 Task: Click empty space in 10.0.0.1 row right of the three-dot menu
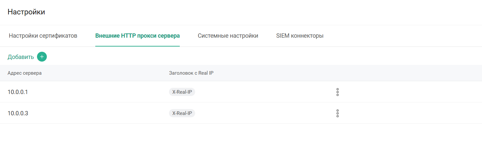409,92
